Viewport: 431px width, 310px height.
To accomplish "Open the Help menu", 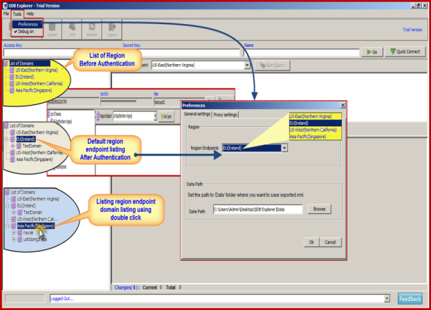I will point(30,14).
